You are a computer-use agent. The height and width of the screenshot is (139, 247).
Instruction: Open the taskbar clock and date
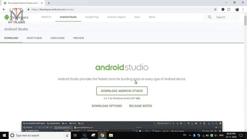(x=231, y=136)
